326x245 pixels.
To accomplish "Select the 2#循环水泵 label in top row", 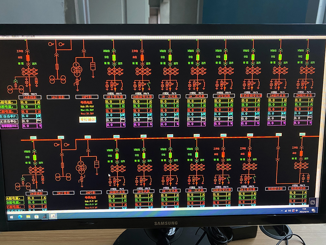I will (x=304, y=95).
